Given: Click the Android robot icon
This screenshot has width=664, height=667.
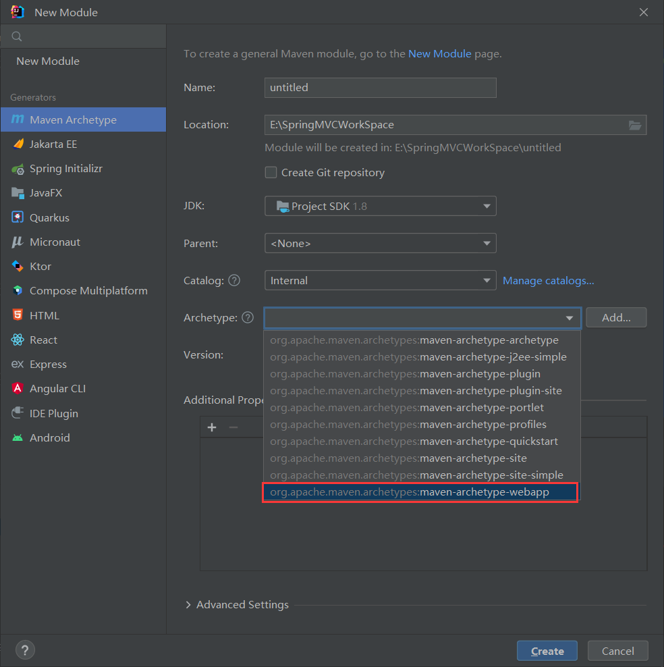Looking at the screenshot, I should point(18,437).
